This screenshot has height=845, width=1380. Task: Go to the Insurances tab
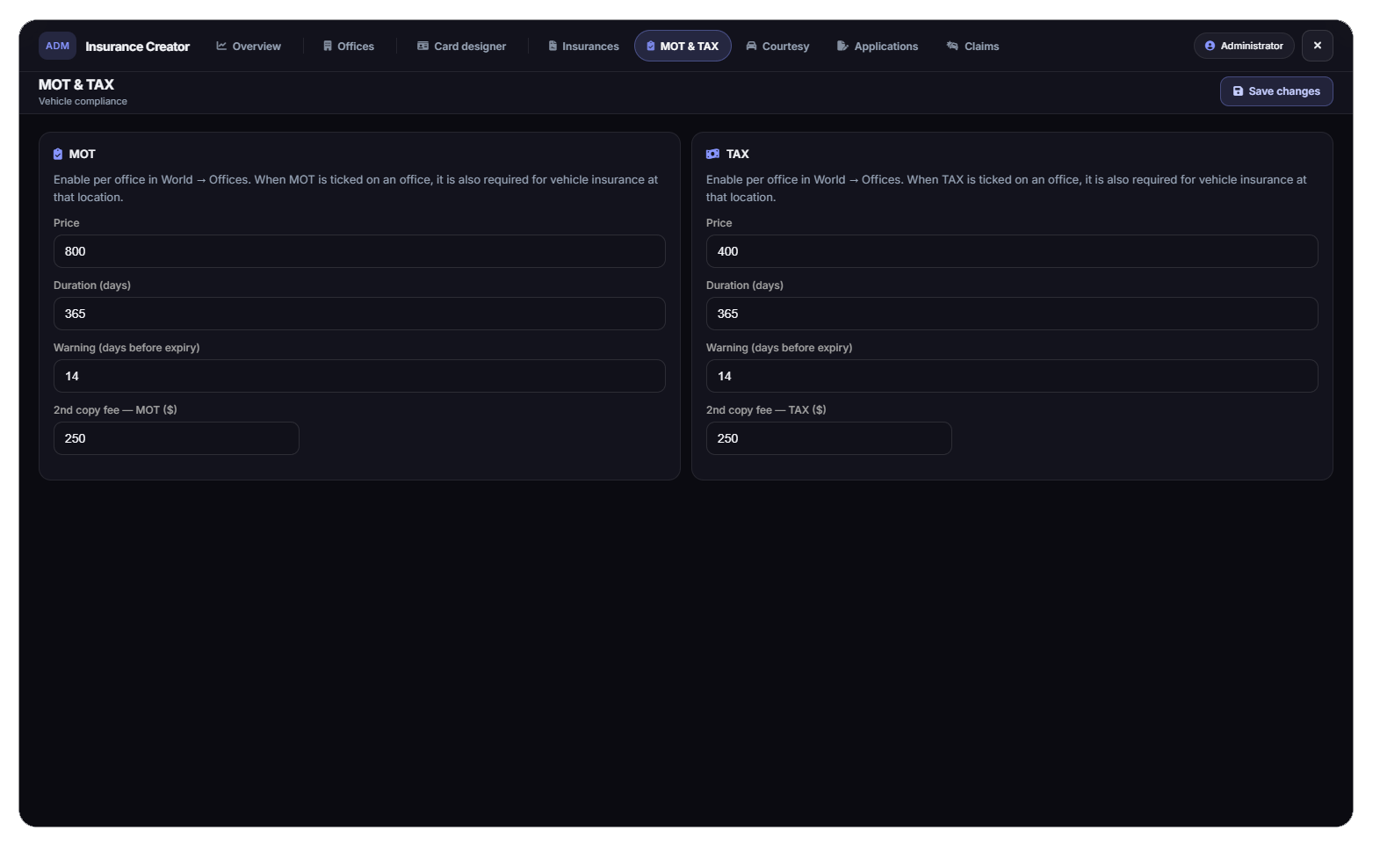pyautogui.click(x=583, y=46)
